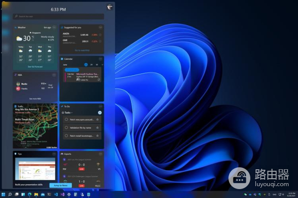Click the blue pill button in Calendar
This screenshot has height=198, width=298.
pos(72,70)
